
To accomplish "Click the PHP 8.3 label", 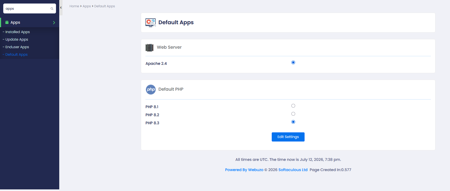I will pos(152,123).
